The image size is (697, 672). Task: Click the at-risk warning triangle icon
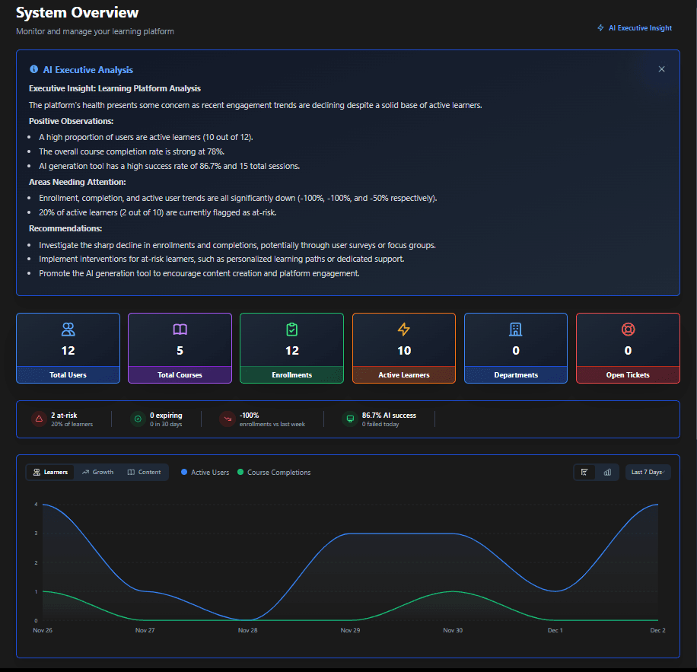(x=39, y=419)
